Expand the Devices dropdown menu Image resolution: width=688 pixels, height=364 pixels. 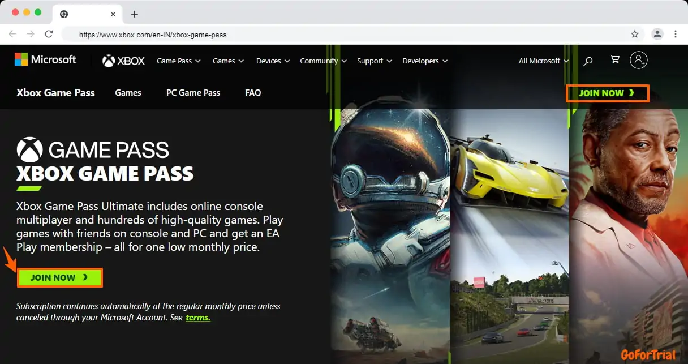273,61
